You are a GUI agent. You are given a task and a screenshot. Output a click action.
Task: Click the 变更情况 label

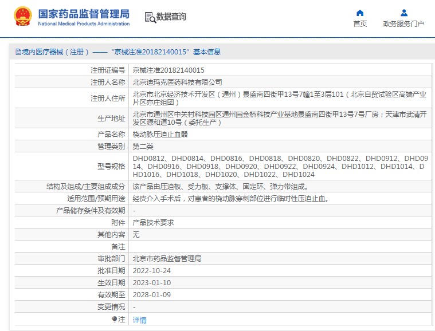point(111,307)
